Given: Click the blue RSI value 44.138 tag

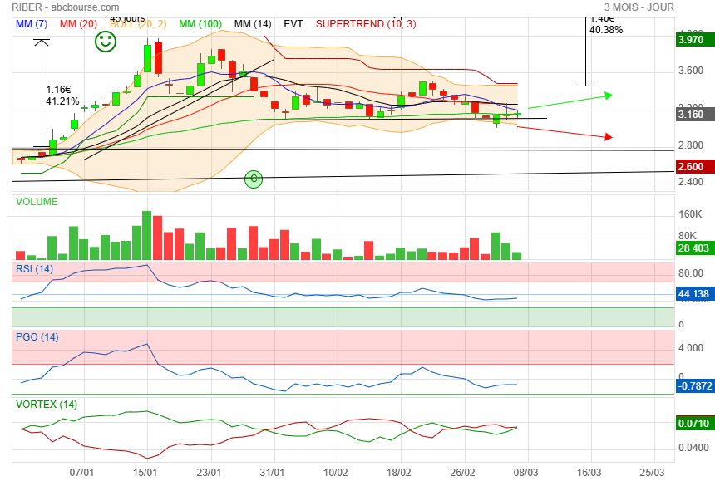Looking at the screenshot, I should 691,294.
